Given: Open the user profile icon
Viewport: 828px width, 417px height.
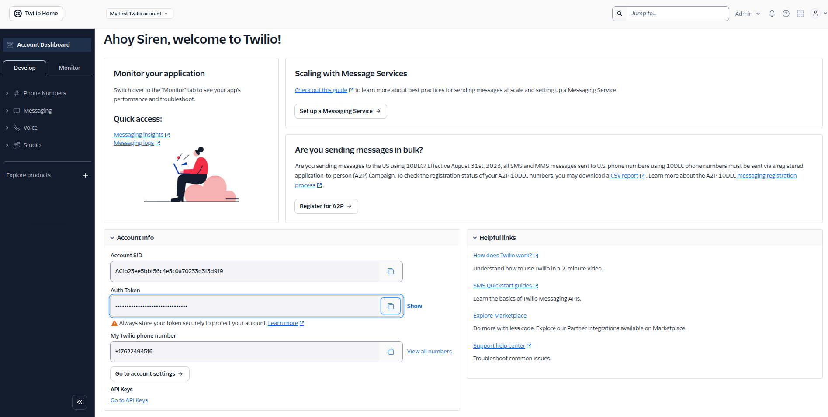Looking at the screenshot, I should pos(815,14).
